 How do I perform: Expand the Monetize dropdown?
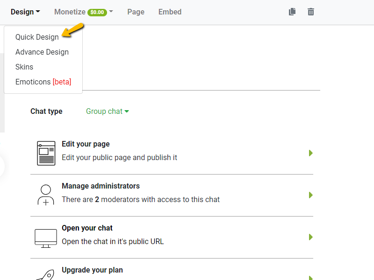tap(83, 12)
